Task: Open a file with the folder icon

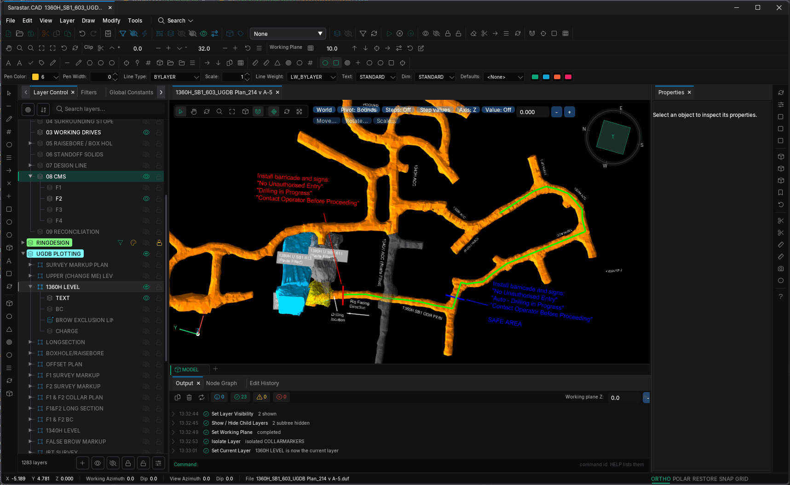Action: coord(19,34)
